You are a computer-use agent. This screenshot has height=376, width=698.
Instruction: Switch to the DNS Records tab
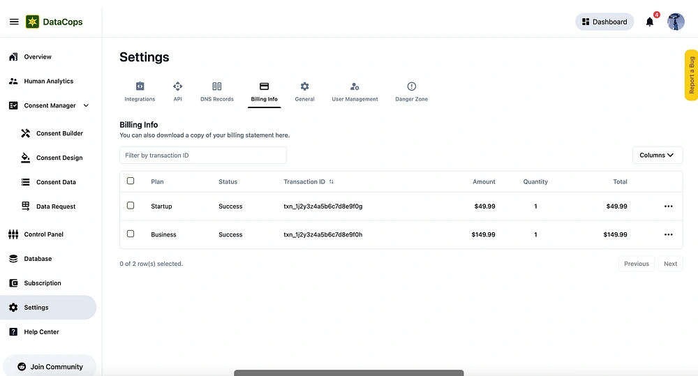click(217, 92)
